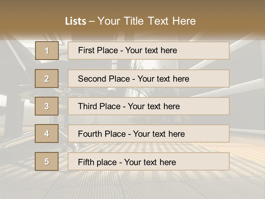Click Your Title Text Here in title
The image size is (265, 199).
point(147,21)
